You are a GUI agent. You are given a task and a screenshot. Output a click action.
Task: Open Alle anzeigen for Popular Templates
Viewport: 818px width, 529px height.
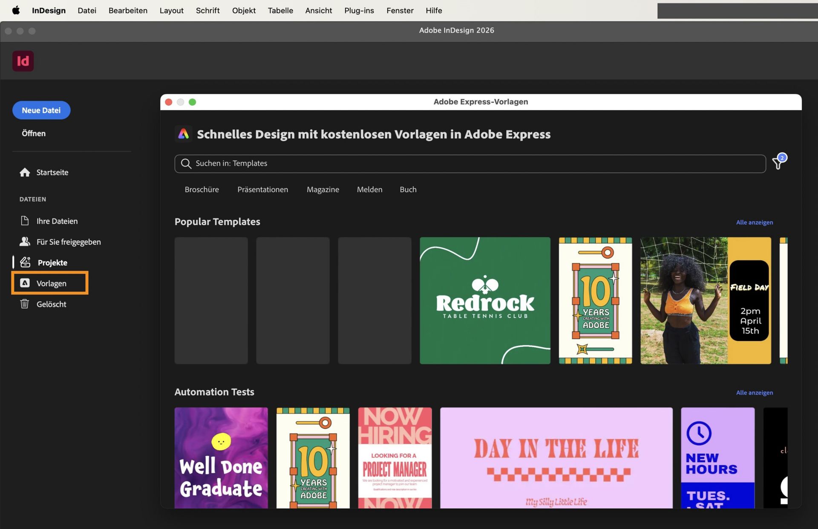(754, 222)
